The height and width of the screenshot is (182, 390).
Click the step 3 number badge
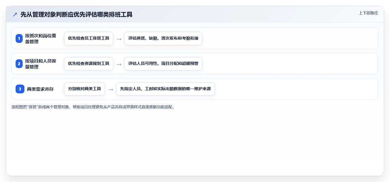point(20,89)
